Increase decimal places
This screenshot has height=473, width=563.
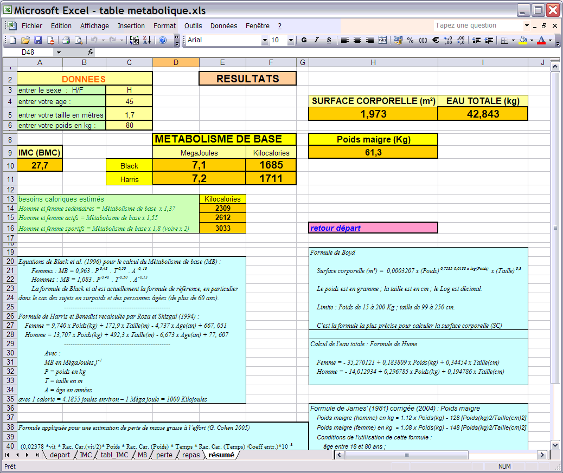pyautogui.click(x=448, y=40)
